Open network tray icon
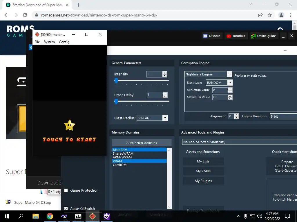This screenshot has height=222, width=297. pyautogui.click(x=253, y=216)
